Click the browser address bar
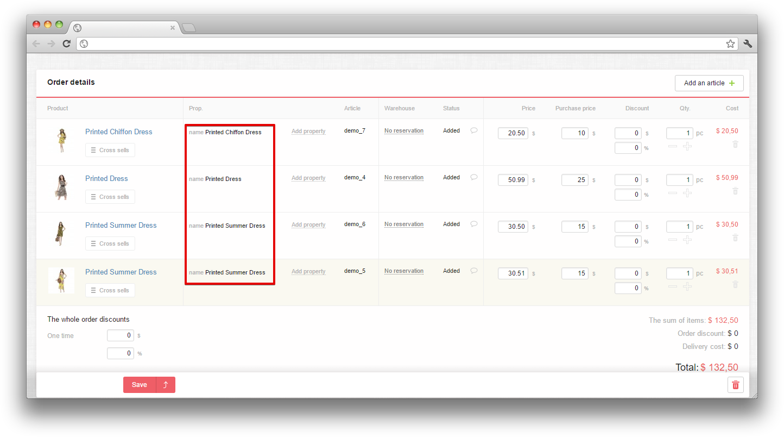 (x=407, y=43)
